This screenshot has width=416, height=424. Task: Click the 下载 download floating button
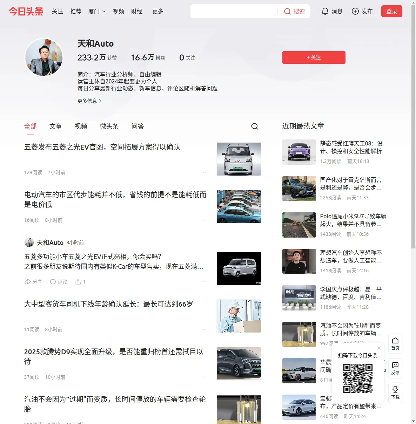point(395,393)
